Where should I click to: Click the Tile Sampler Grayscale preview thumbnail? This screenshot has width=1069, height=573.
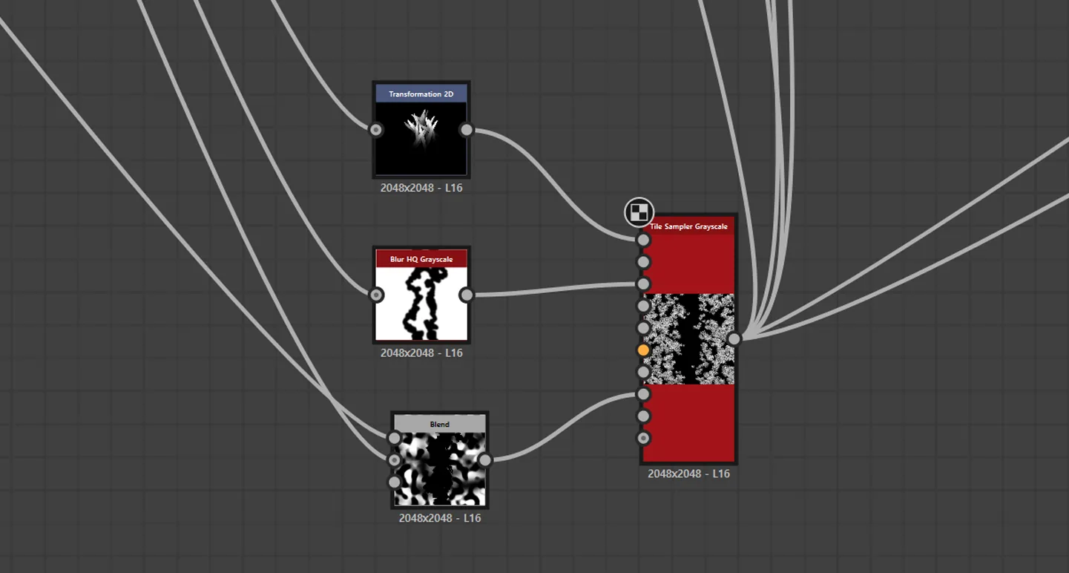coord(689,338)
